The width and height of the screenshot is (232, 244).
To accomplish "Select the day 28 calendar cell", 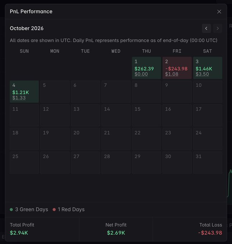I will [116, 163].
